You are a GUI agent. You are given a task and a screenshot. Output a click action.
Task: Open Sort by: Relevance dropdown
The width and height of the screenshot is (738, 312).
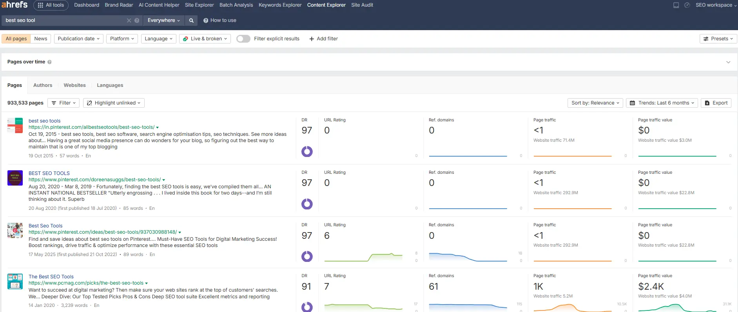595,103
